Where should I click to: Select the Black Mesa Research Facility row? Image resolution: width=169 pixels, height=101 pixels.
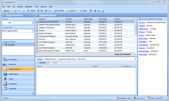pos(85,51)
